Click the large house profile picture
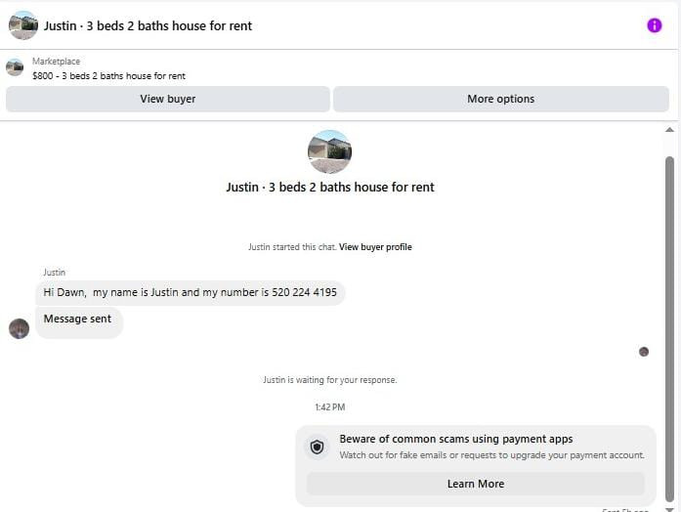Image resolution: width=681 pixels, height=512 pixels. click(329, 152)
